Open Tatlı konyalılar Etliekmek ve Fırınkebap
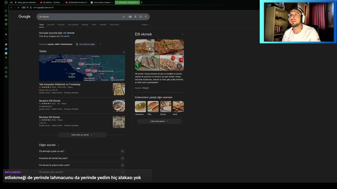Viewport: 337px width, 189px height. (x=60, y=84)
